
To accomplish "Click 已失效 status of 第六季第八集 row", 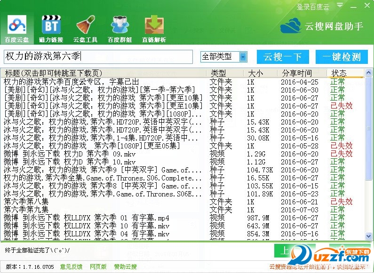I will tap(342, 202).
